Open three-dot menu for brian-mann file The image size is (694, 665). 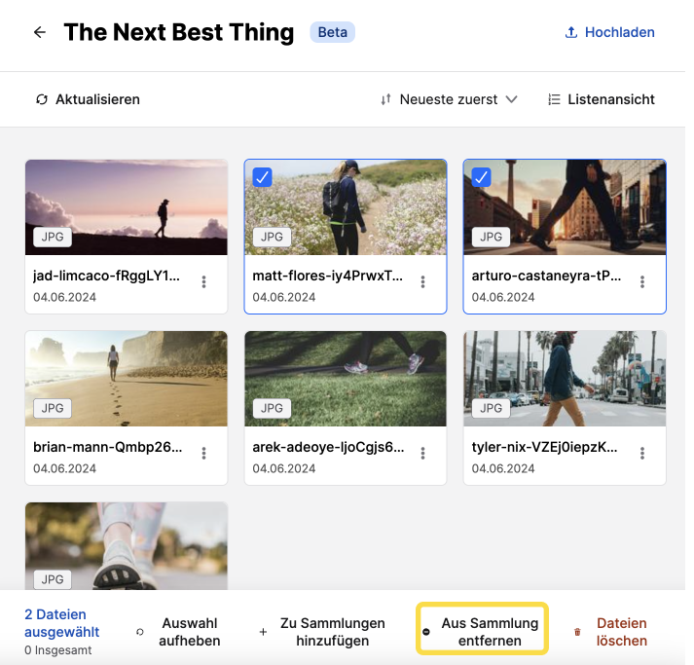point(204,454)
